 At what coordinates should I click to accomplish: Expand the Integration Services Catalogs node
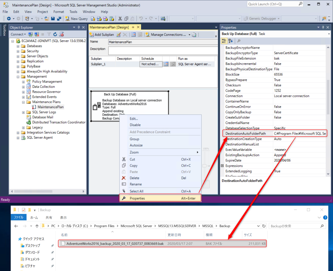pyautogui.click(x=18, y=133)
